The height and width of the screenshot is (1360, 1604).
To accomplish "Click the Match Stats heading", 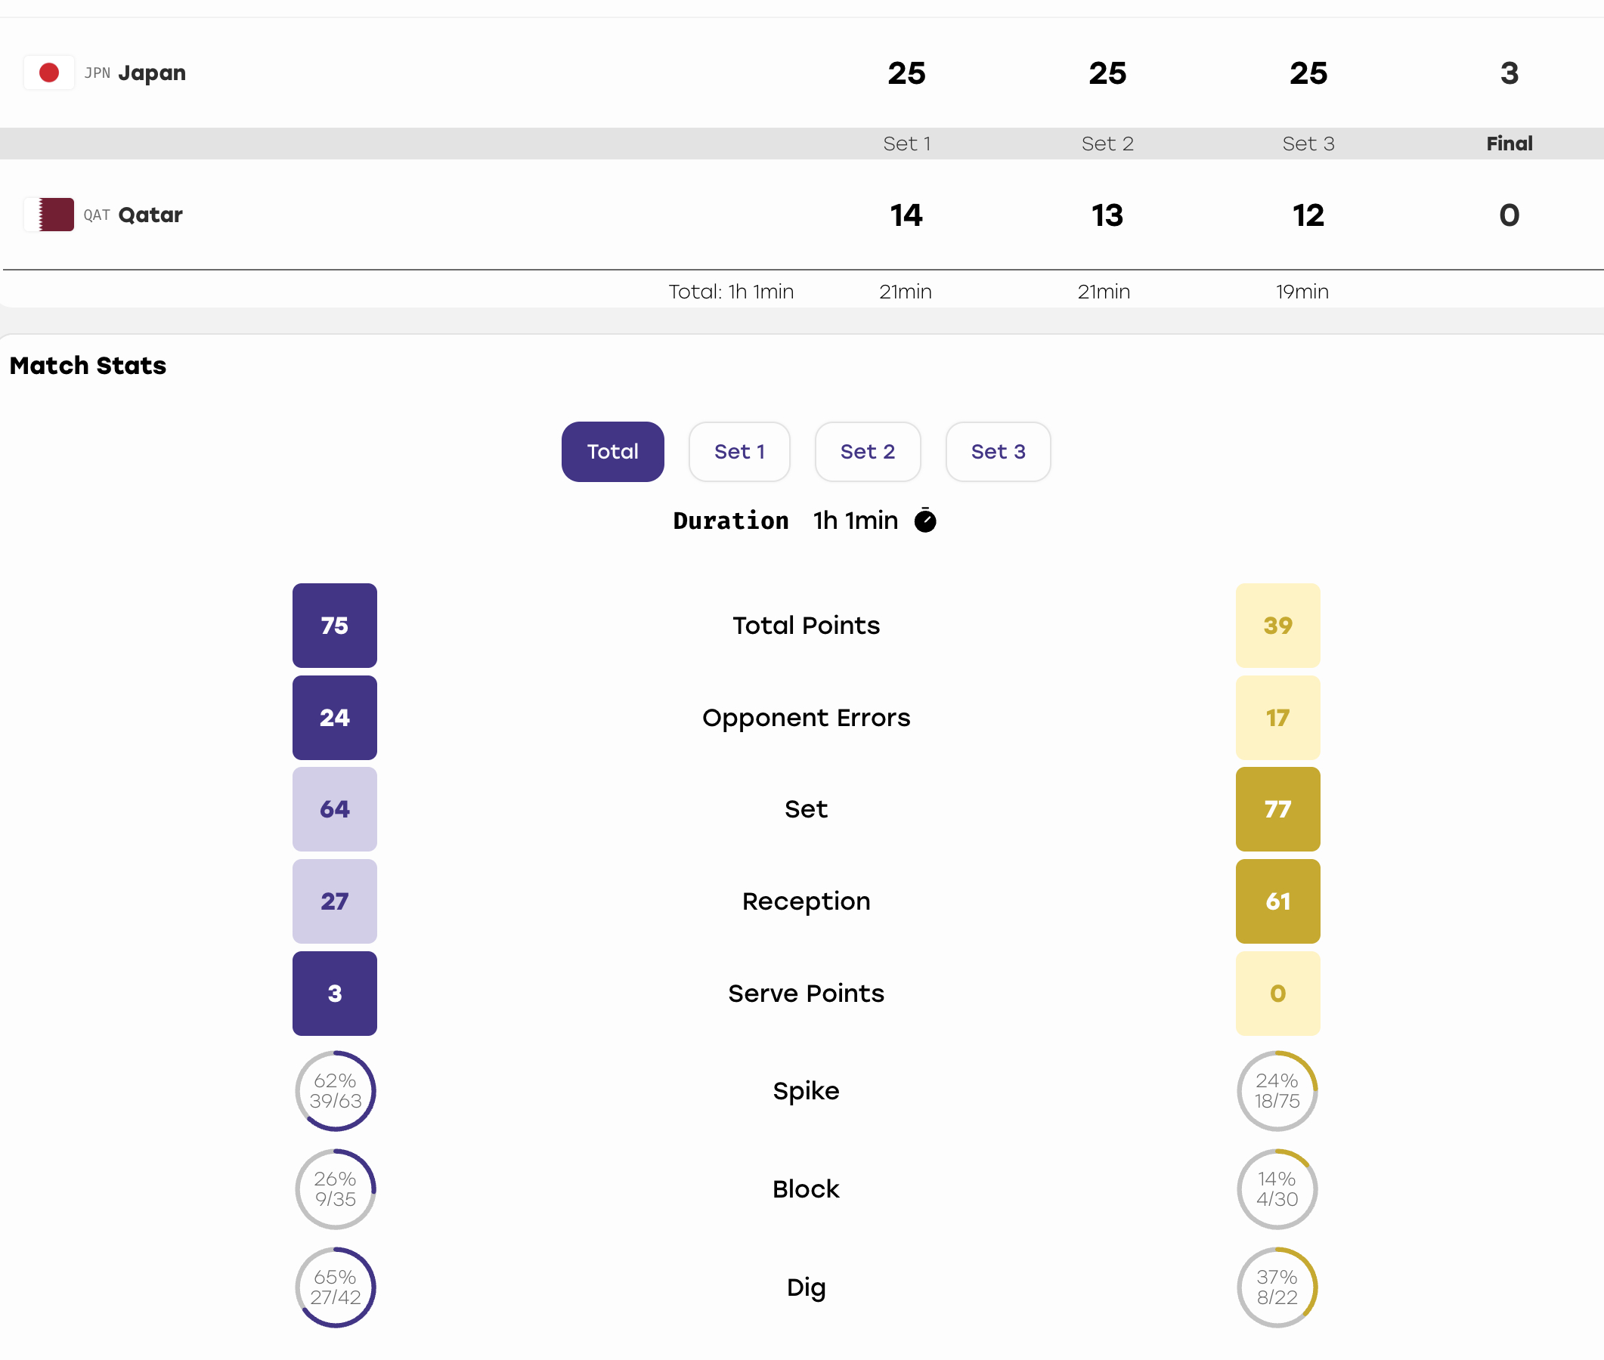I will tap(88, 366).
